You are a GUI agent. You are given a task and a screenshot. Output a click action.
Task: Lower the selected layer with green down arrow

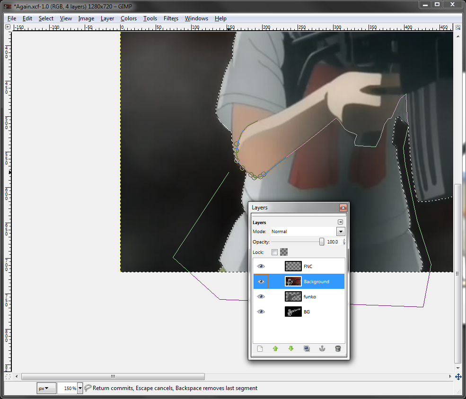tap(291, 348)
